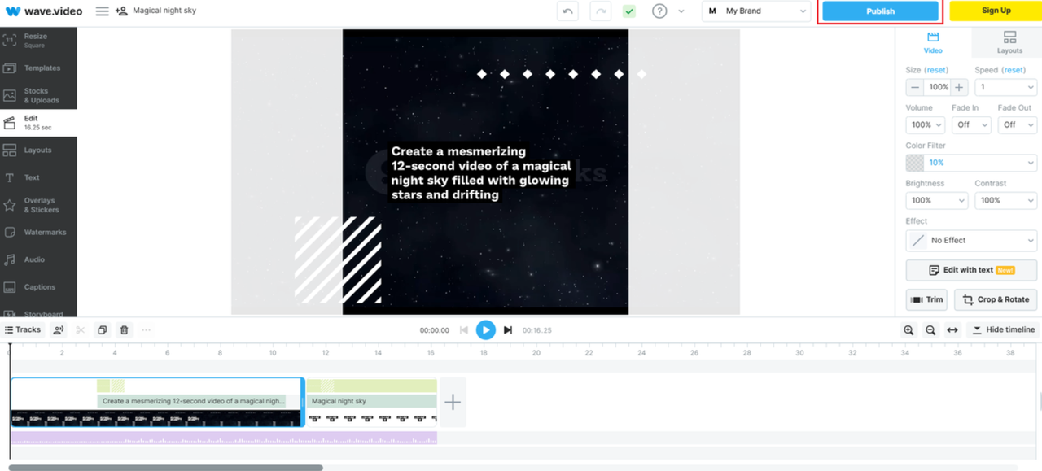Click the trash delete icon
Screen dimensions: 1042x471
point(124,329)
